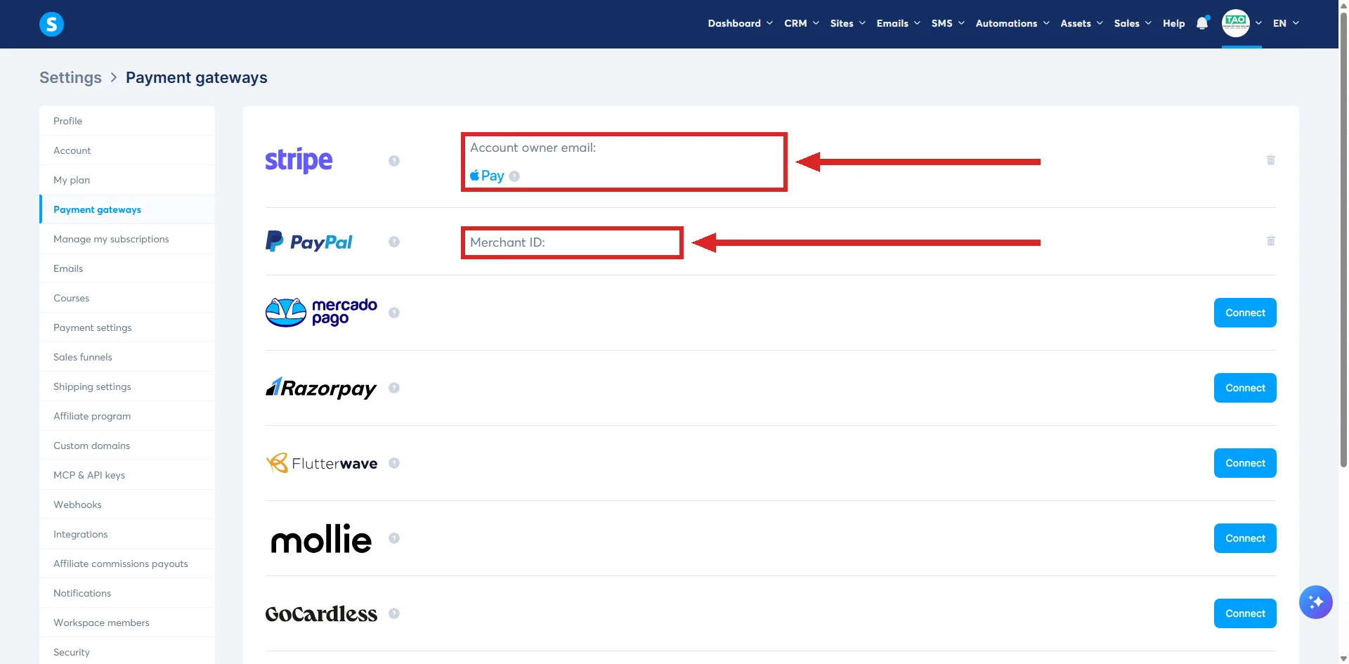This screenshot has width=1349, height=664.
Task: Expand the Automations dropdown menu
Action: pos(1012,23)
